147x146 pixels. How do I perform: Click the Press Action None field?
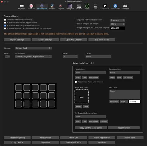click(91, 73)
